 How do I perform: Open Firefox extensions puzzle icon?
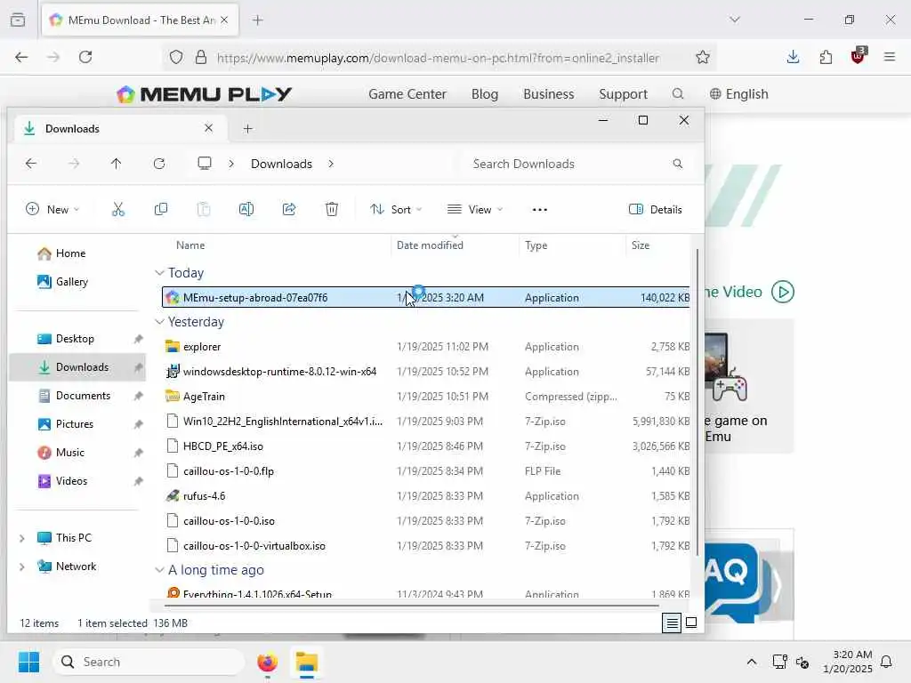coord(826,57)
